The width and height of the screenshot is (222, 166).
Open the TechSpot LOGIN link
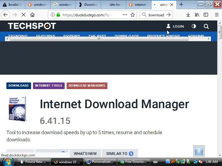(175, 26)
